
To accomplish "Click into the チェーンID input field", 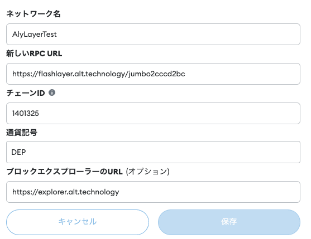I will point(153,113).
